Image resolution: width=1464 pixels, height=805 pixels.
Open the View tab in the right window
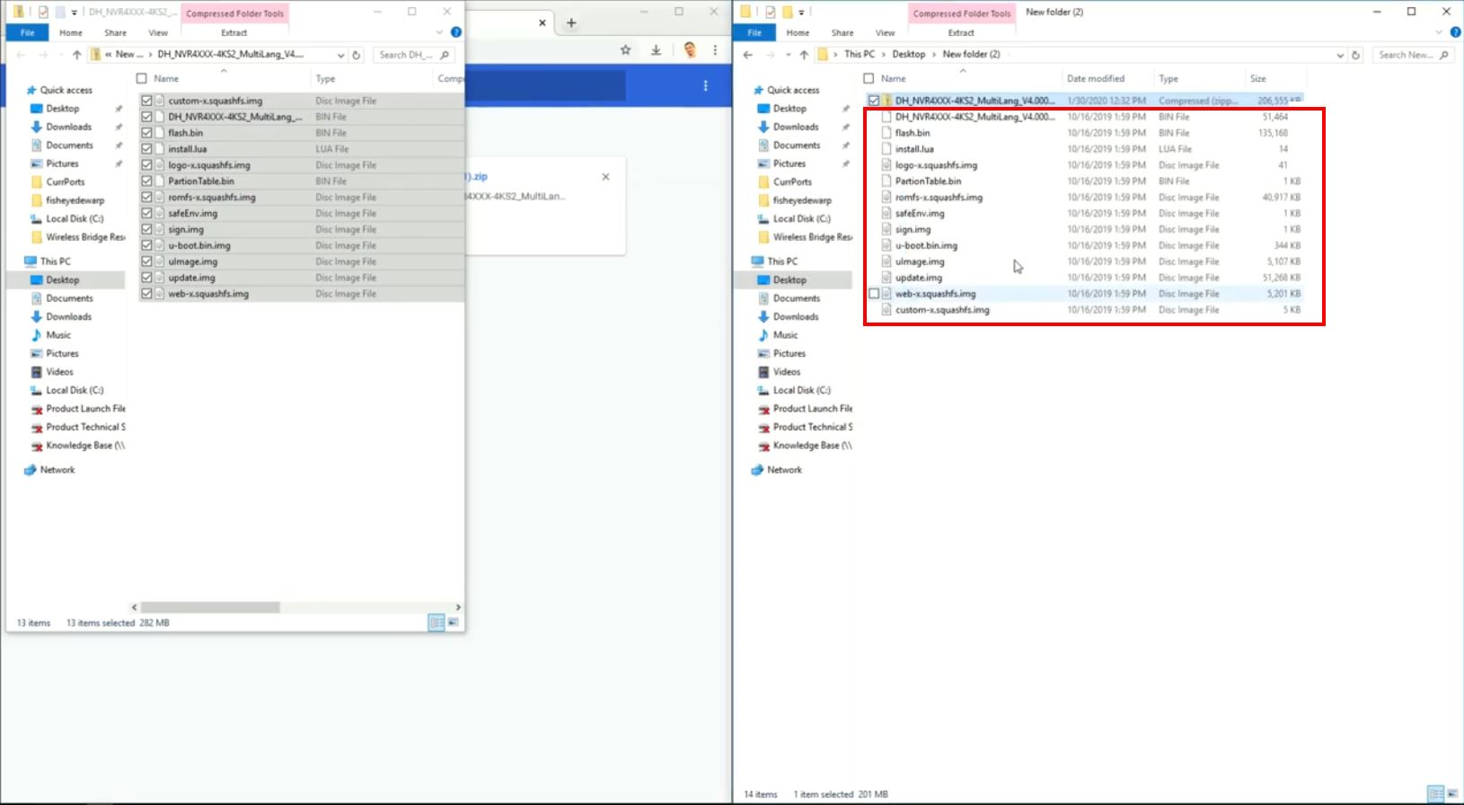[x=885, y=32]
